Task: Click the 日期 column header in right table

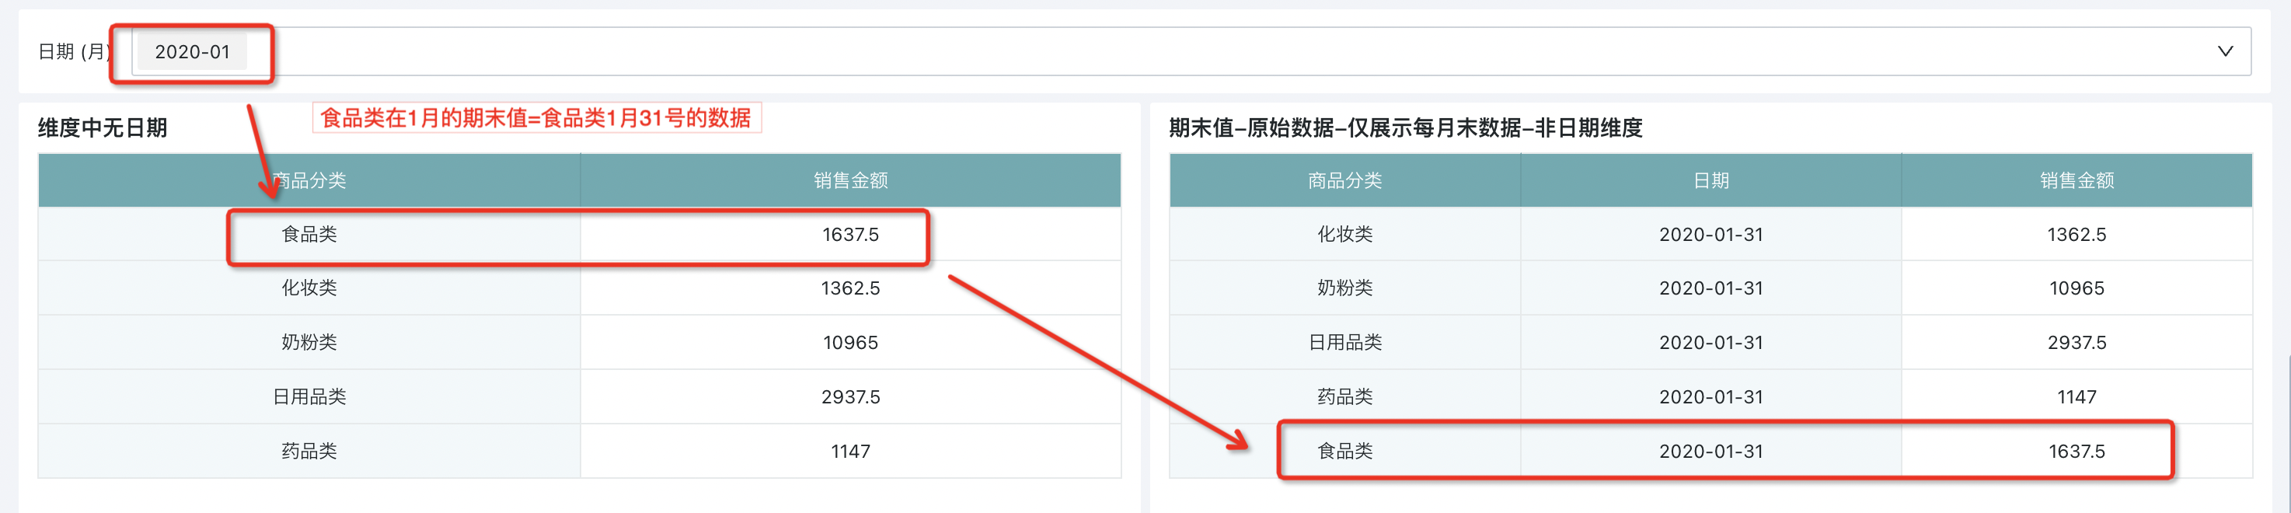Action: [1711, 180]
